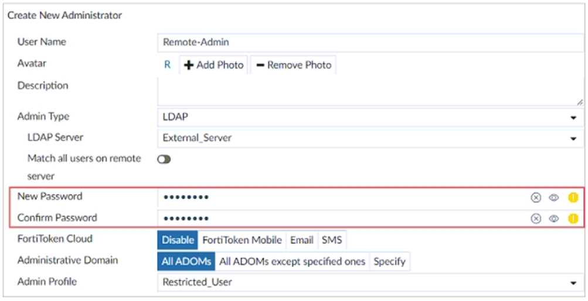Show New Password using eye icon
The width and height of the screenshot is (588, 301).
[x=553, y=198]
